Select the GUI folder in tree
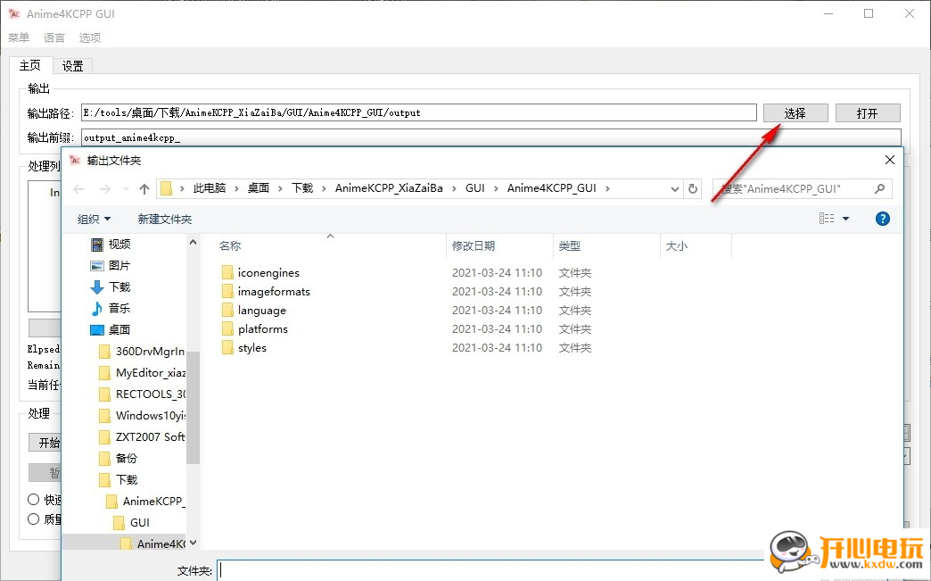The width and height of the screenshot is (931, 581). [131, 523]
